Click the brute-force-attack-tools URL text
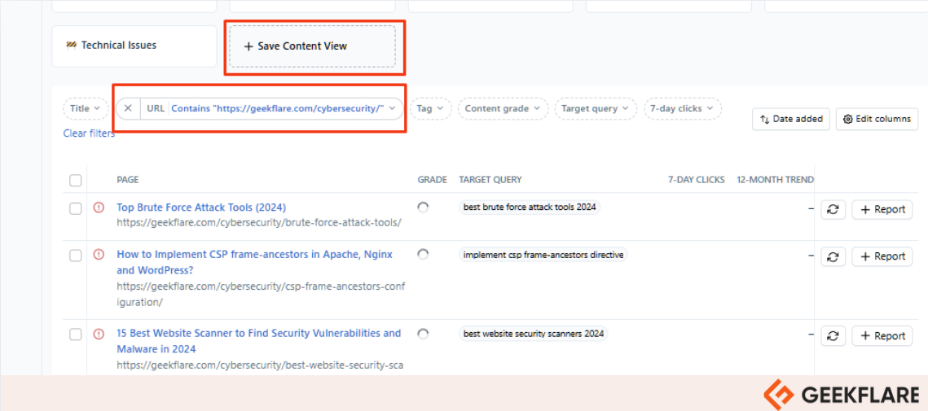The image size is (928, 411). [x=259, y=223]
